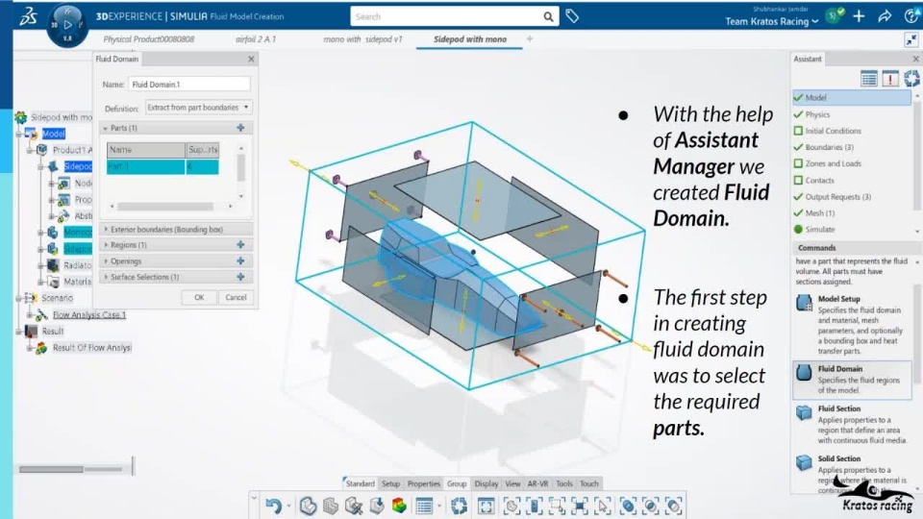Click the last bracketed sphere icon in toolbar
The height and width of the screenshot is (519, 923).
click(673, 506)
